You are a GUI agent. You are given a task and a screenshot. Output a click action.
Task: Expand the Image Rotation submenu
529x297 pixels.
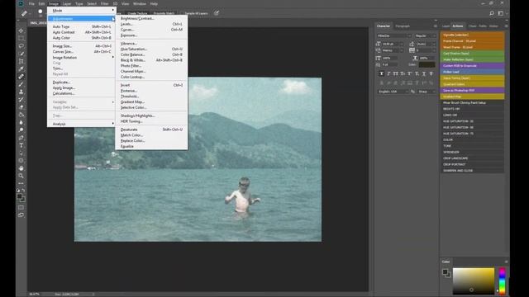(x=81, y=57)
